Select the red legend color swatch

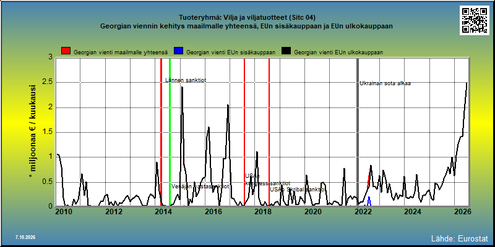click(x=66, y=51)
